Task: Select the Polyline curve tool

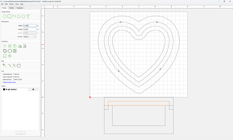Action: point(14,16)
